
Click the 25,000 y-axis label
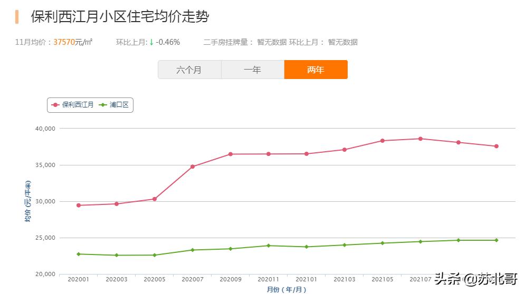(45, 238)
